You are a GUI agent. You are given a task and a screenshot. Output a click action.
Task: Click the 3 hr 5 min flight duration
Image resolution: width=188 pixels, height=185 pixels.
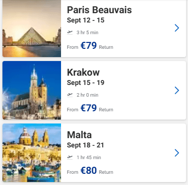[87, 32]
